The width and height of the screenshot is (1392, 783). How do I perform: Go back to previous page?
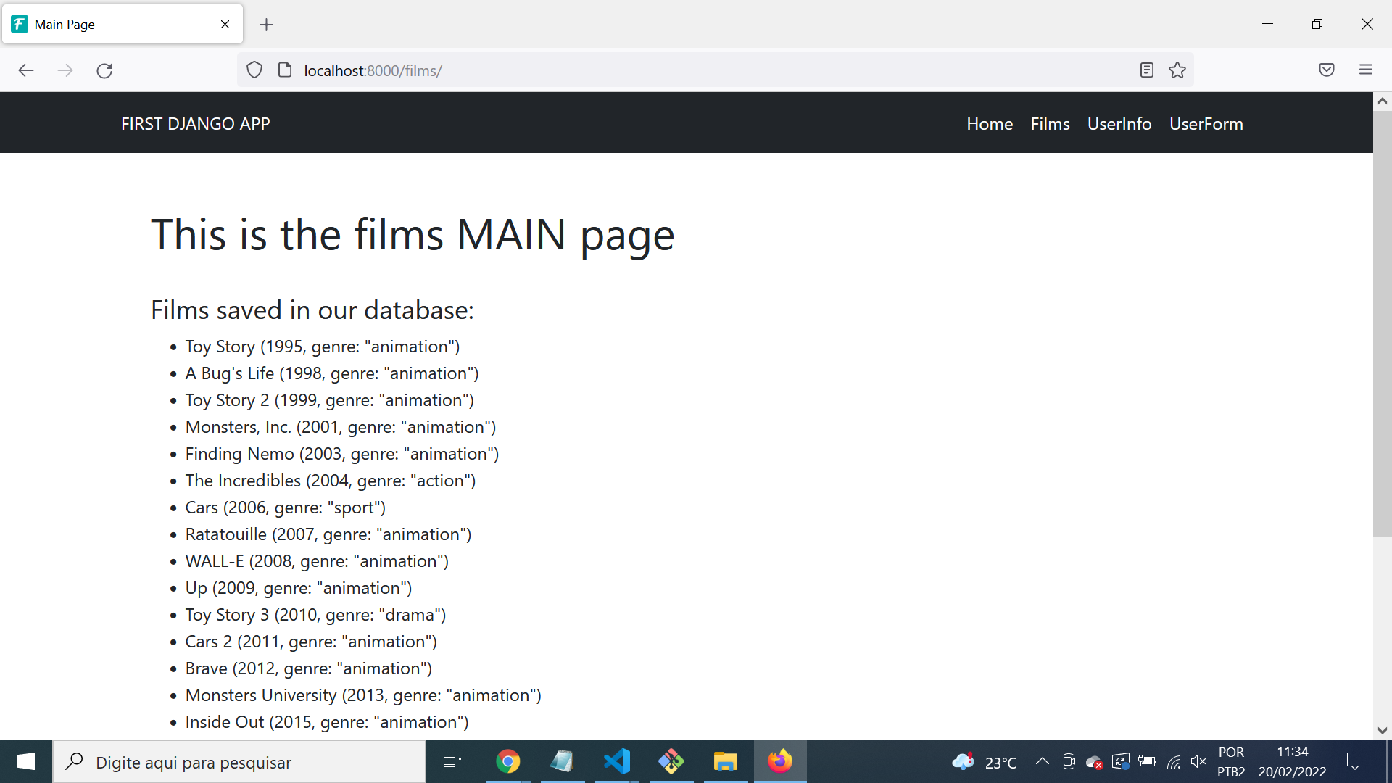[26, 70]
